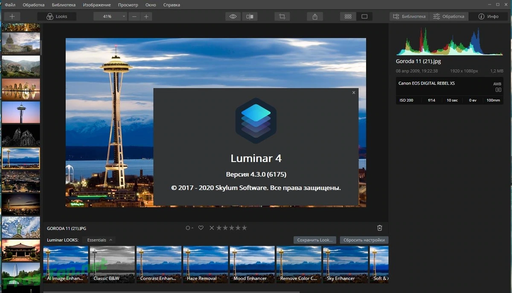Click the GORODA 11 (21).JPG label
512x293 pixels.
coord(67,229)
